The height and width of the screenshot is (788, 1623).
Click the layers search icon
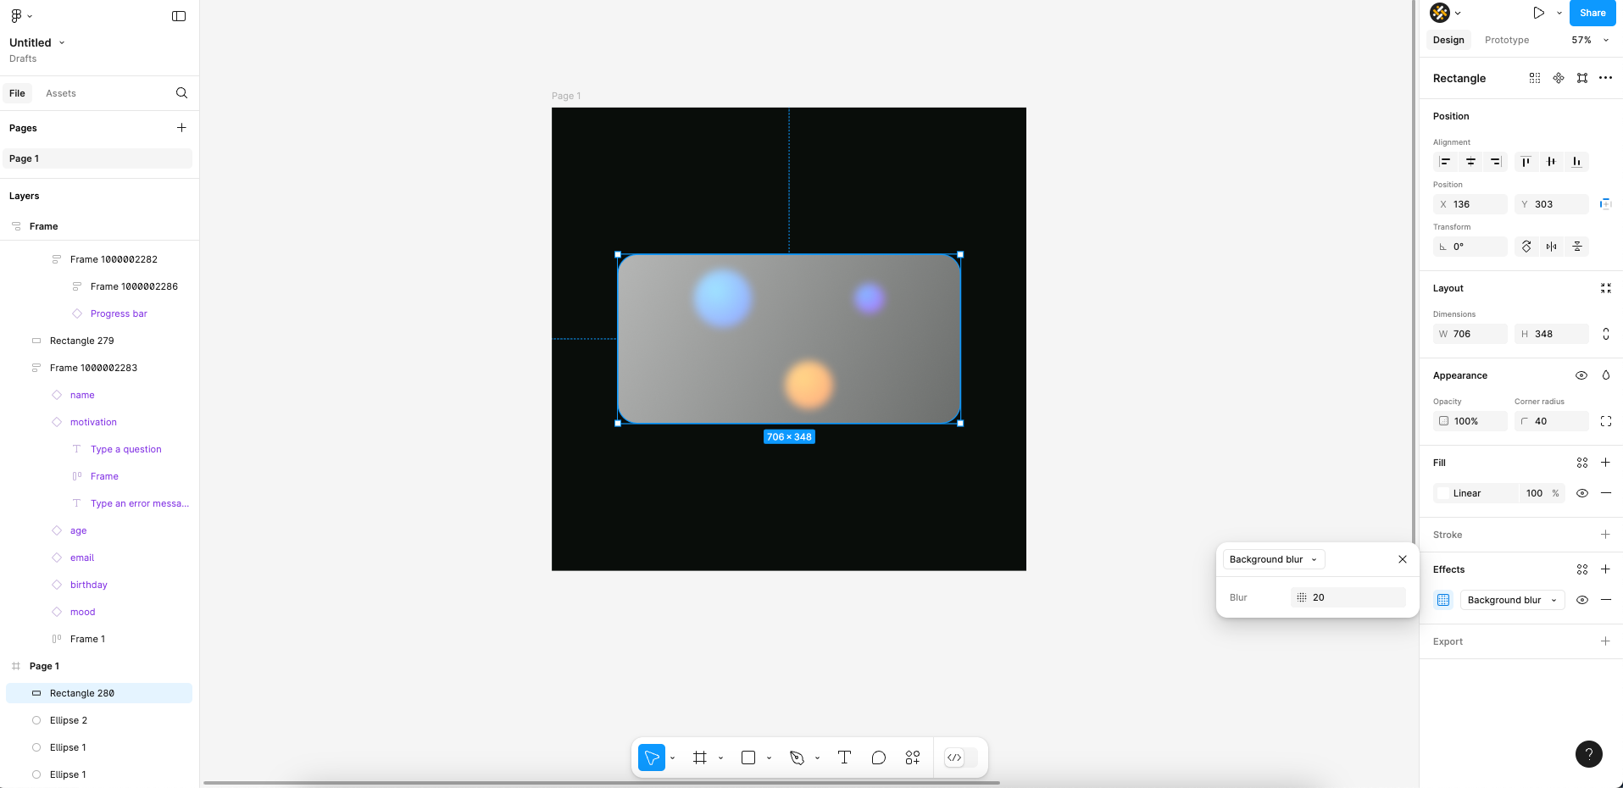pyautogui.click(x=181, y=93)
